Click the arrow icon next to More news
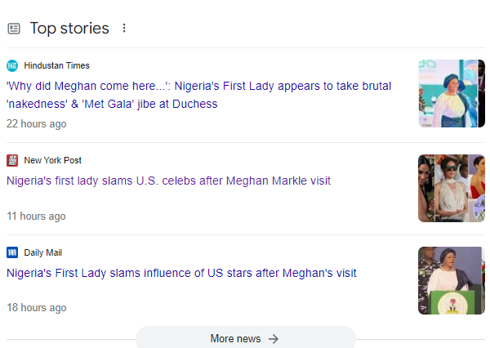 274,339
